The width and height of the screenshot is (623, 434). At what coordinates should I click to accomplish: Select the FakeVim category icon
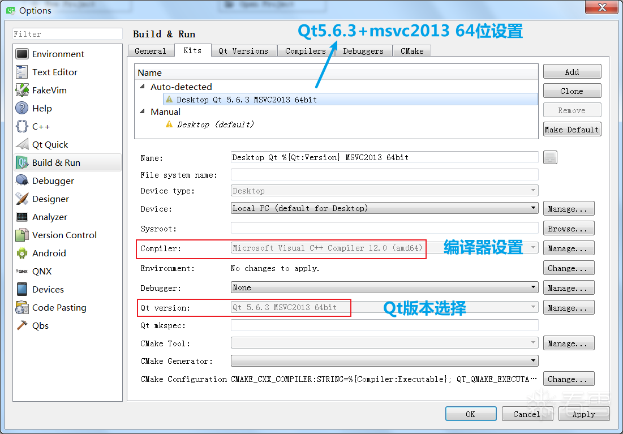pos(22,90)
